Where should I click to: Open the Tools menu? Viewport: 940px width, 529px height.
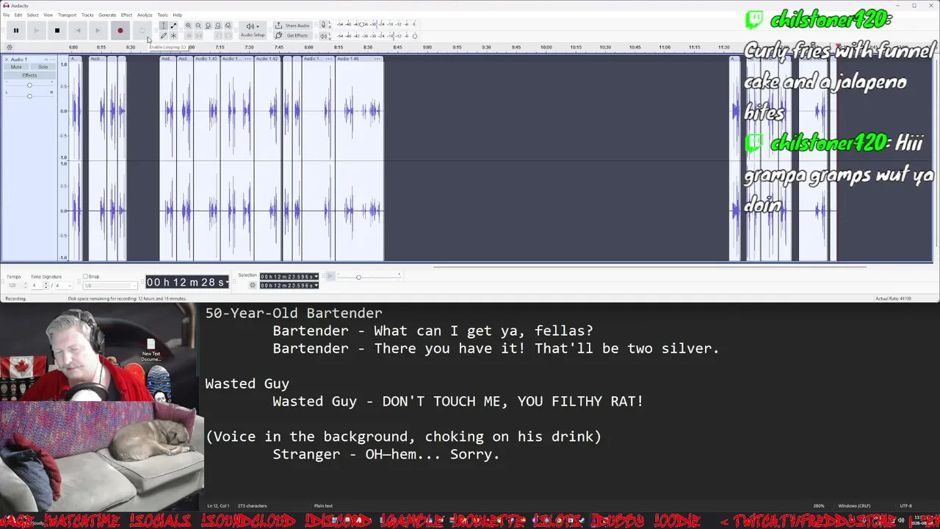point(162,15)
